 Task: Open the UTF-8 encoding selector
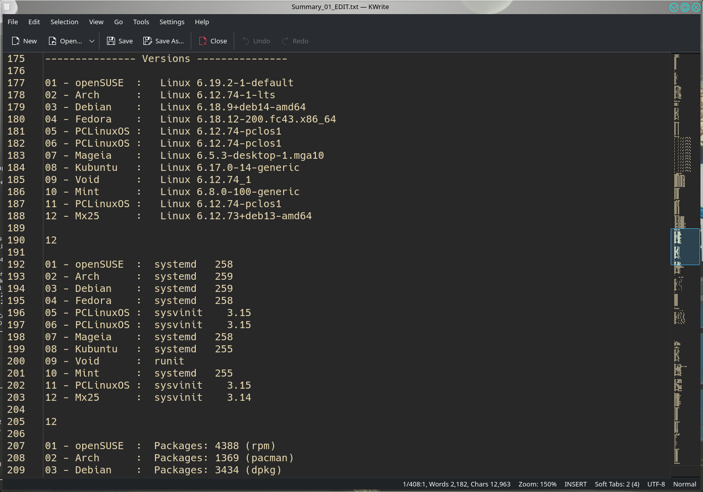coord(656,484)
